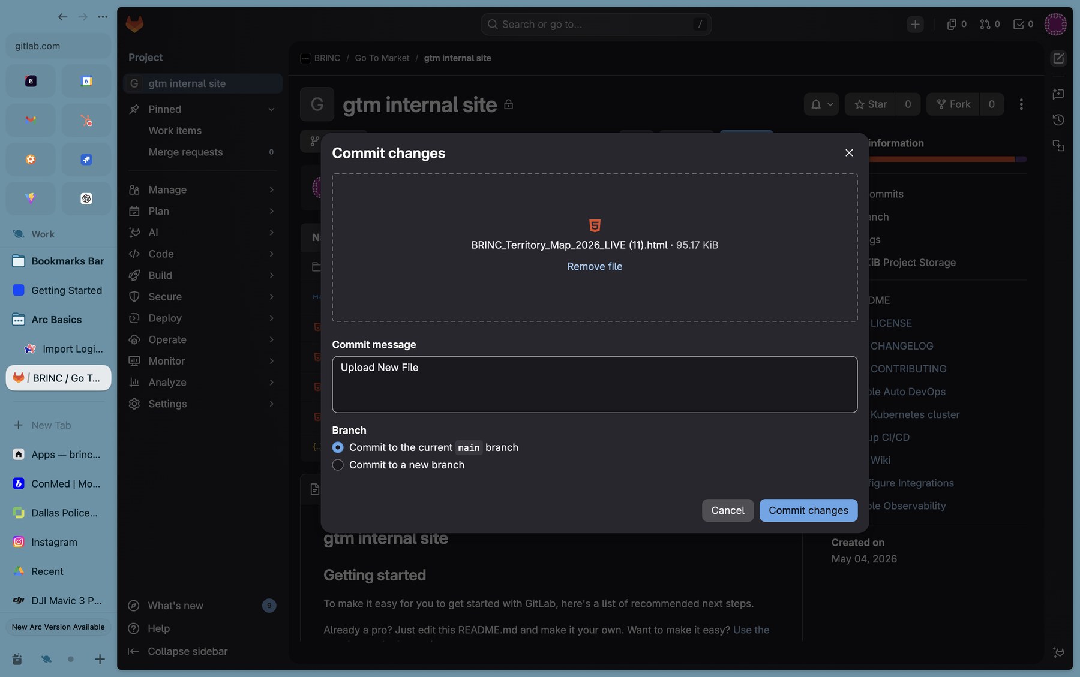Click the uploaded file name BRINC_Territory_Map_2026_LIVE
The height and width of the screenshot is (677, 1080).
(x=569, y=245)
